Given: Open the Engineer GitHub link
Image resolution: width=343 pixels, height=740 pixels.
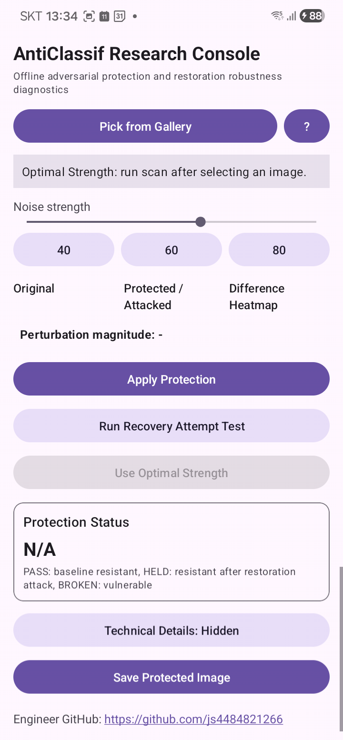Looking at the screenshot, I should tap(193, 719).
